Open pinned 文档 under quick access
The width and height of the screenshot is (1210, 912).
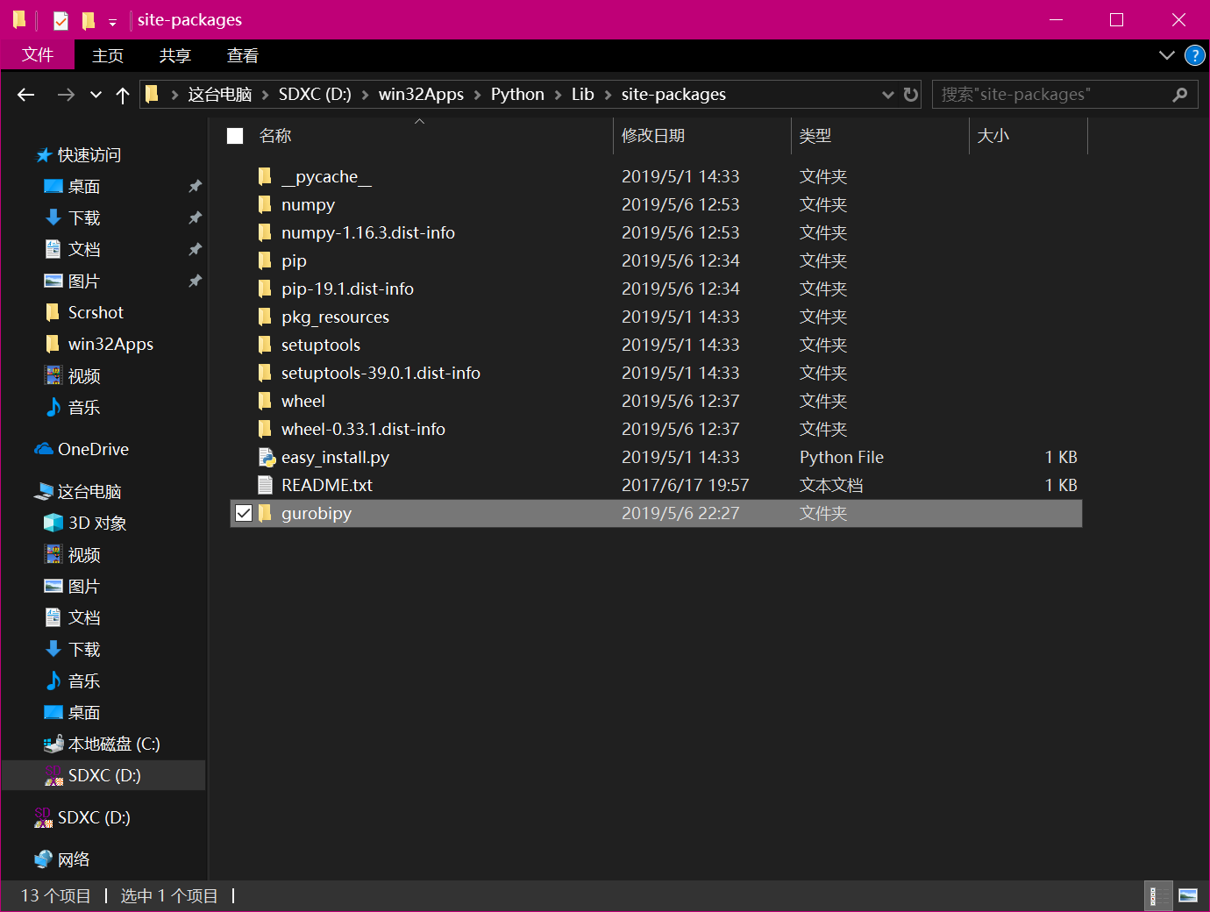pyautogui.click(x=84, y=250)
